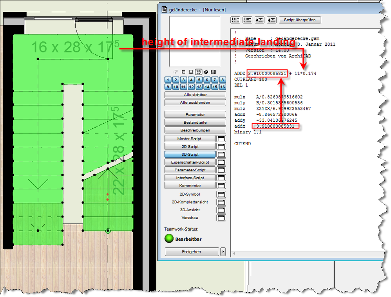Toggle fragment number 12
Screen dimensions: 391x297
[x=191, y=87]
